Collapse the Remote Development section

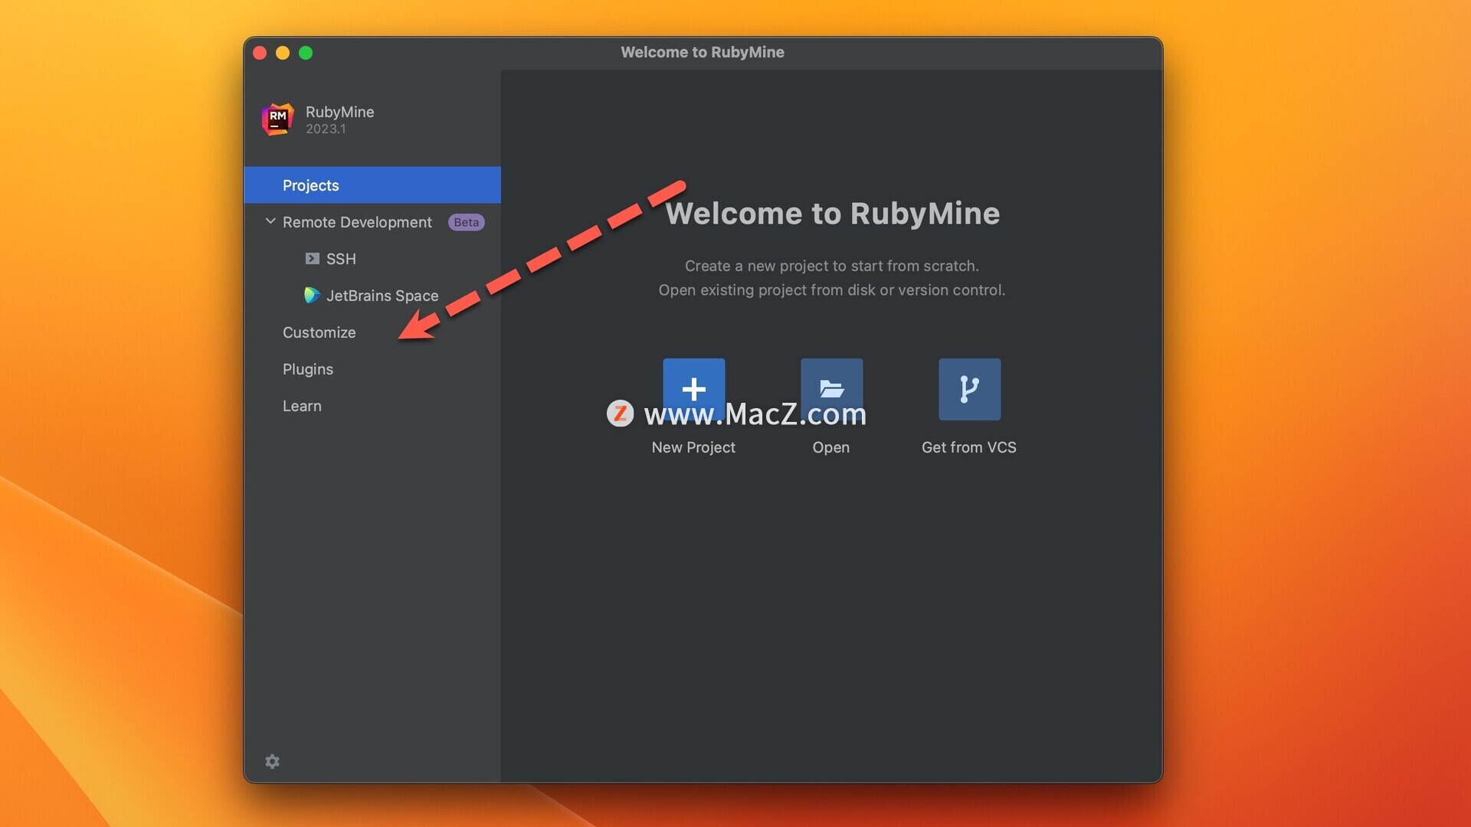[270, 221]
